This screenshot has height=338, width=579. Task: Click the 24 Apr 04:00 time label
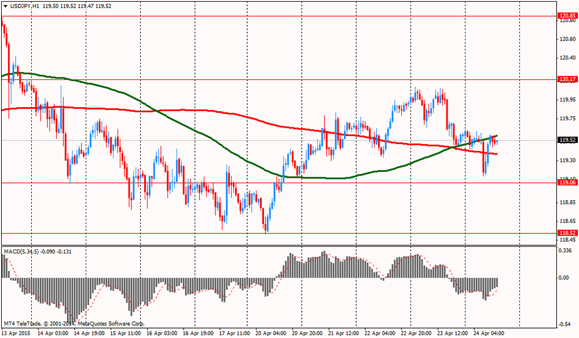point(489,333)
